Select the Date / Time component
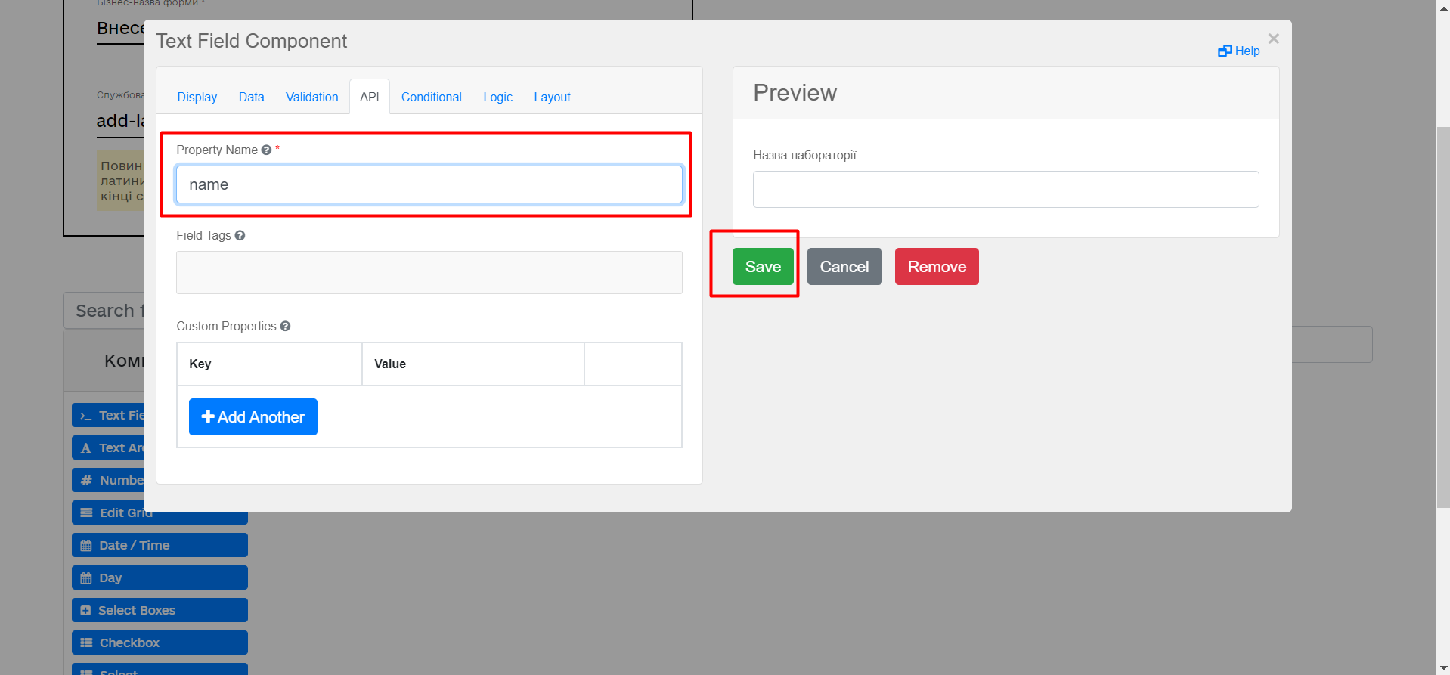Screen dimensions: 1450x675 pos(160,545)
